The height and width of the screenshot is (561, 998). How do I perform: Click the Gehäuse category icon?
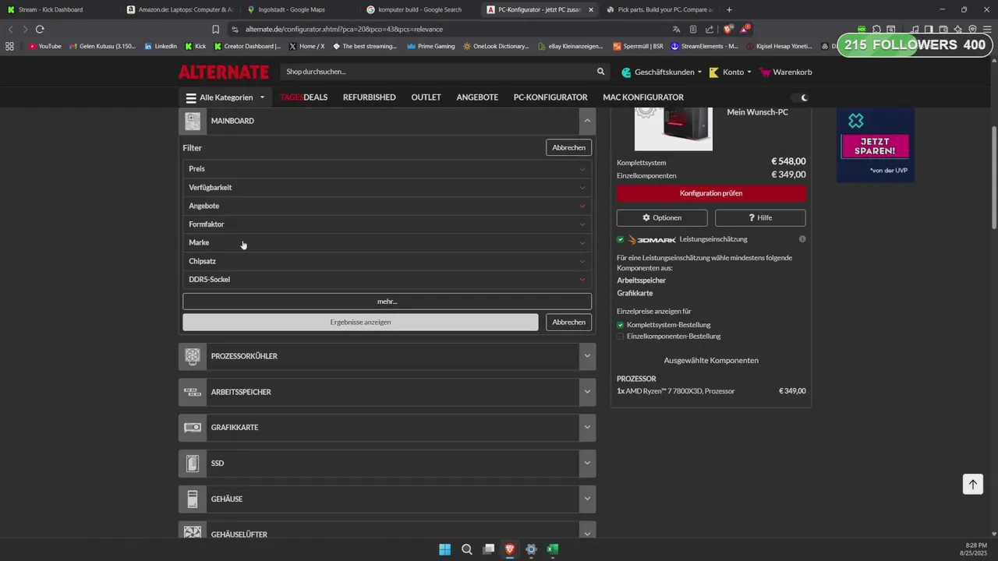[193, 499]
